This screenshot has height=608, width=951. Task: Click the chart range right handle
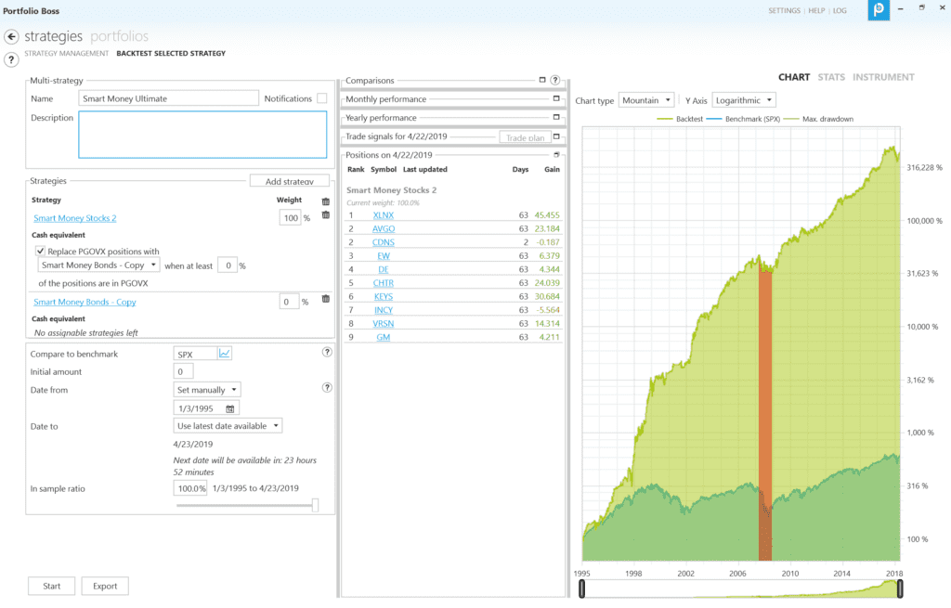[900, 589]
